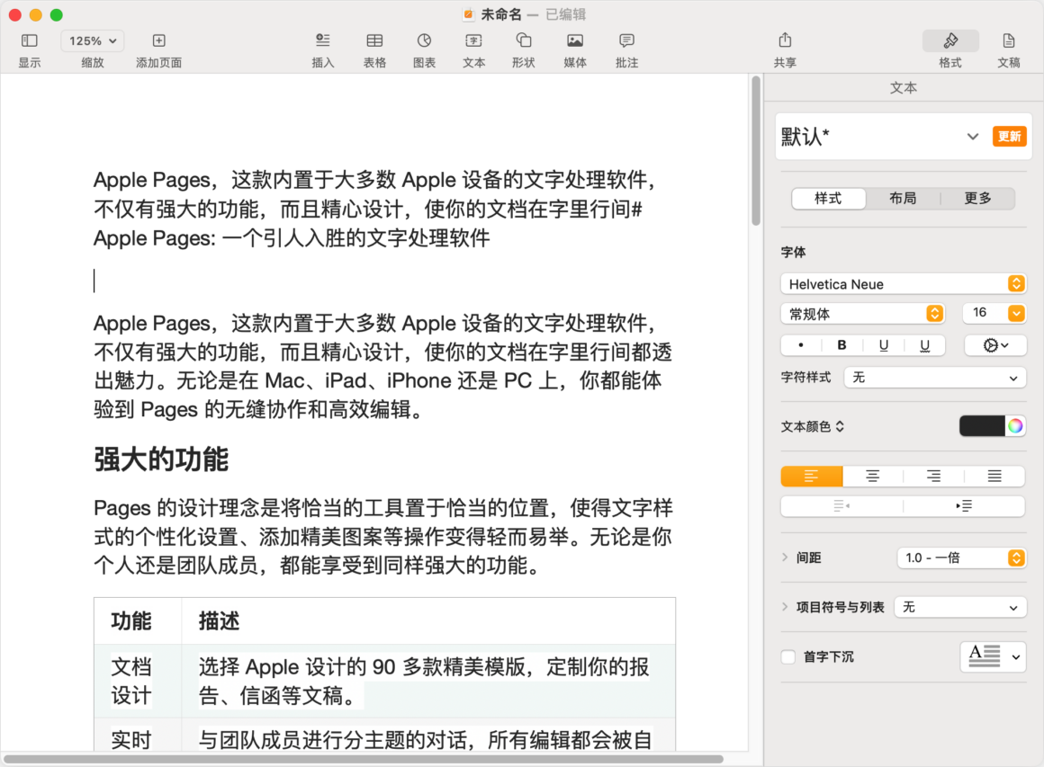Justify the paragraph text

(x=994, y=477)
